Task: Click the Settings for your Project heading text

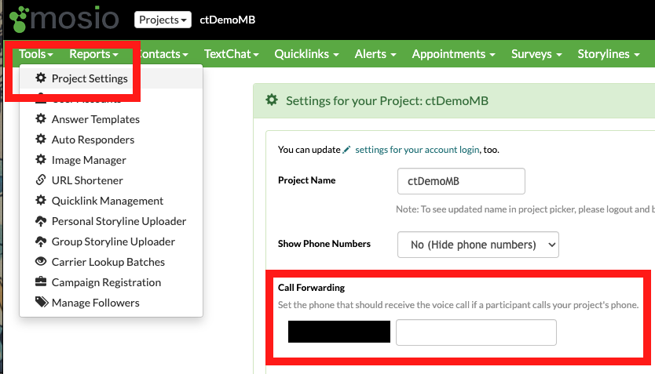Action: tap(387, 100)
